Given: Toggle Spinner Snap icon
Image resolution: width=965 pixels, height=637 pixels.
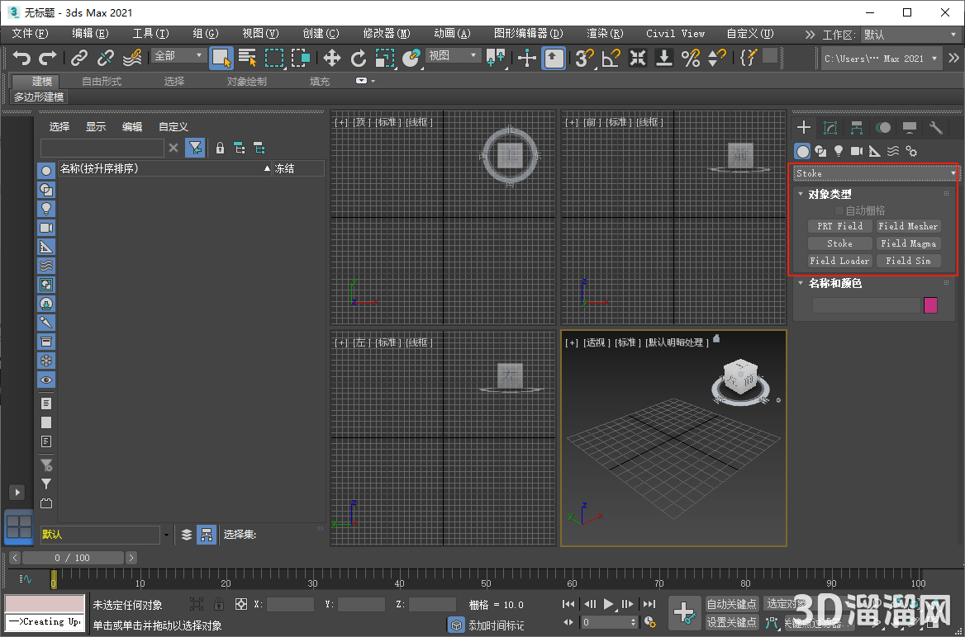Looking at the screenshot, I should 717,59.
